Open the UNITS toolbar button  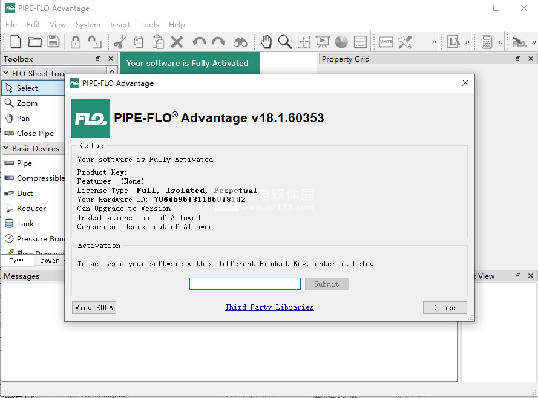(386, 42)
